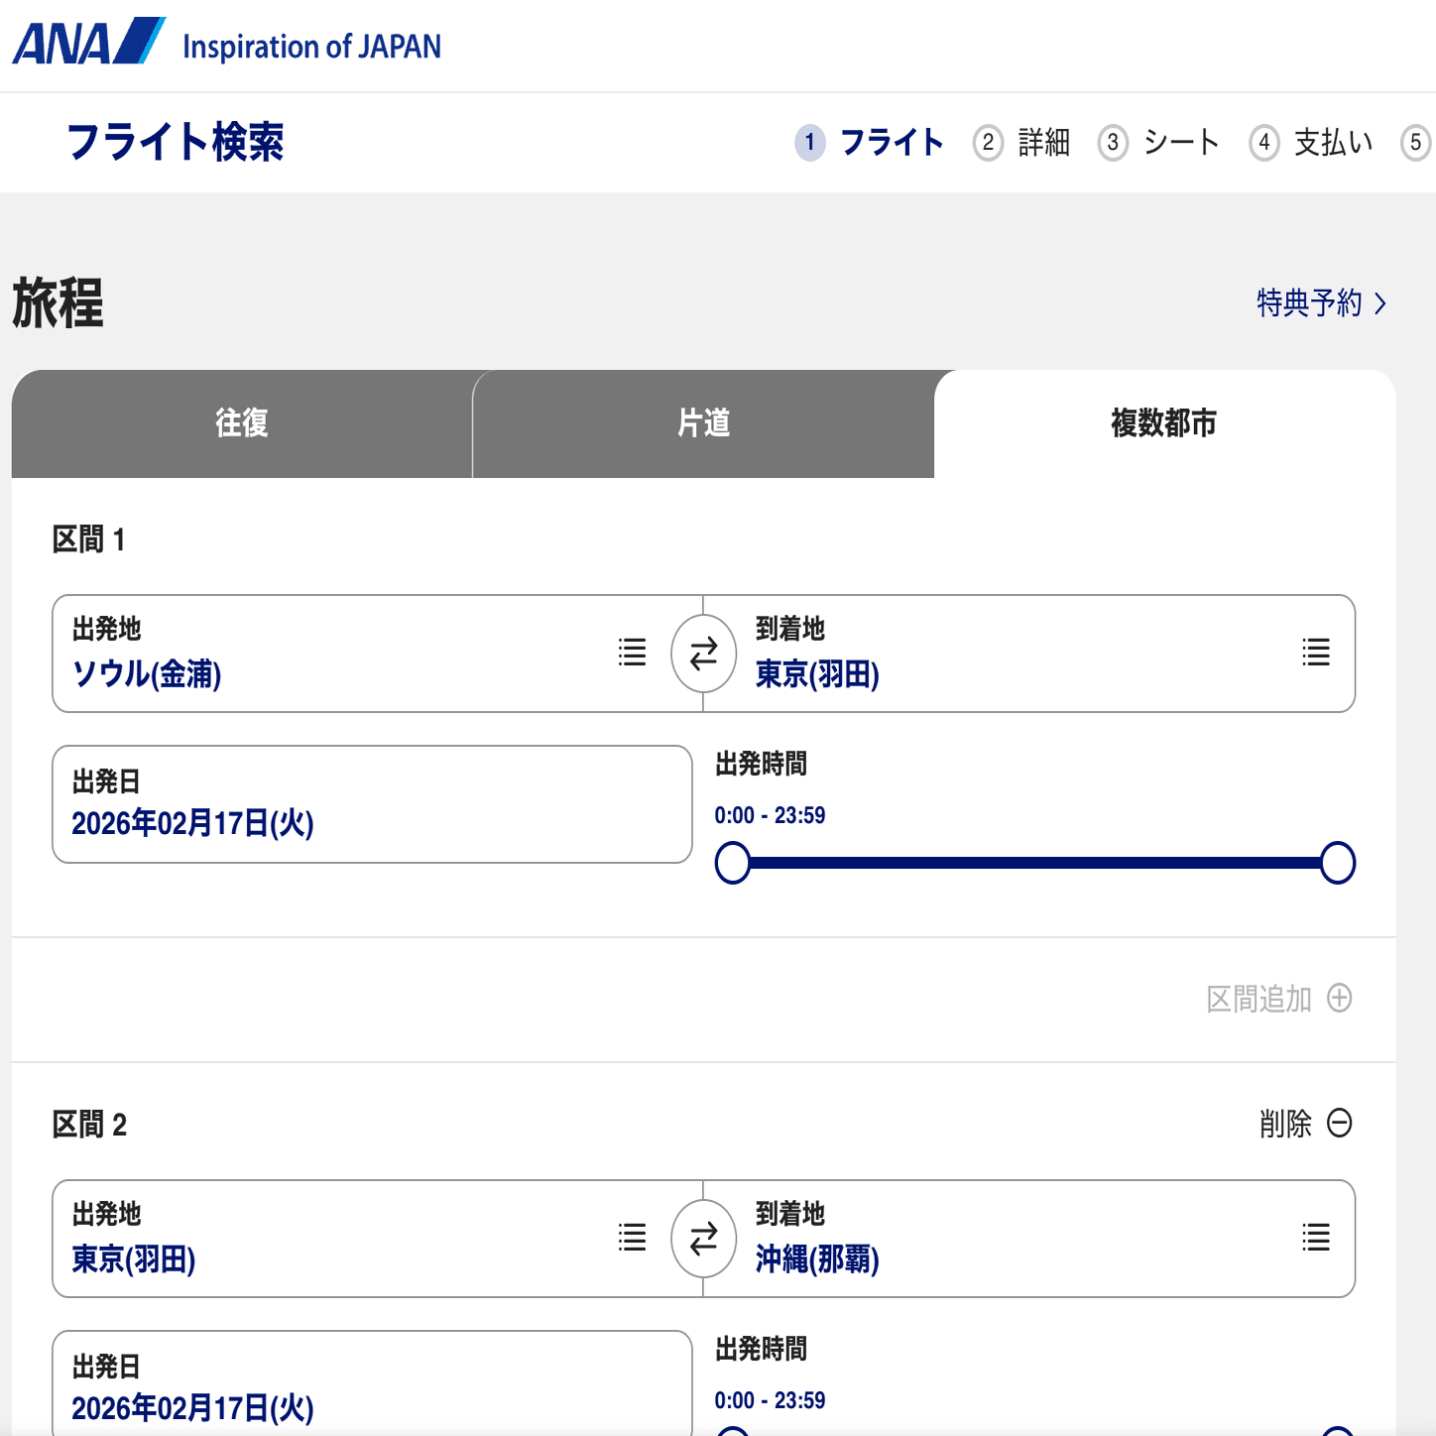Open the 到着地 field in 区間 2
Image resolution: width=1436 pixels, height=1436 pixels.
[992, 1240]
